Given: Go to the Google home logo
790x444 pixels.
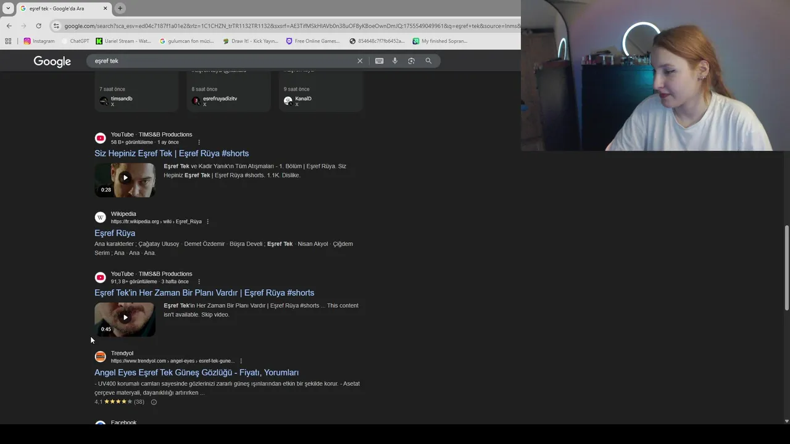Looking at the screenshot, I should pyautogui.click(x=52, y=62).
